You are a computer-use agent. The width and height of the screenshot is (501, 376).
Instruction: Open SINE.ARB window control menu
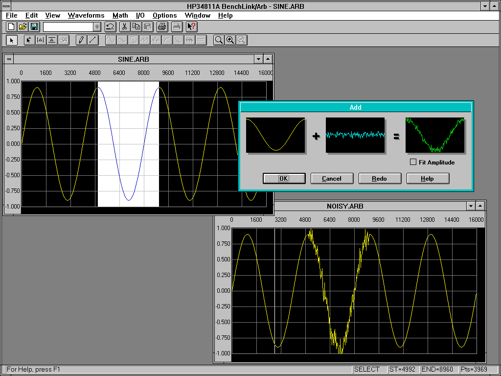(9, 59)
